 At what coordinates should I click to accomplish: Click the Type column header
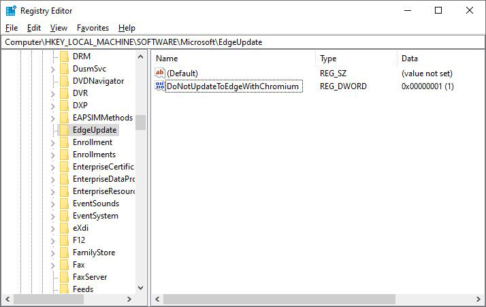[356, 59]
